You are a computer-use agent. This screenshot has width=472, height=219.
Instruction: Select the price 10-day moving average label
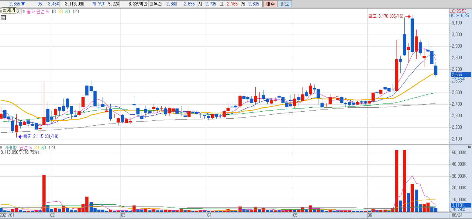click(x=54, y=12)
